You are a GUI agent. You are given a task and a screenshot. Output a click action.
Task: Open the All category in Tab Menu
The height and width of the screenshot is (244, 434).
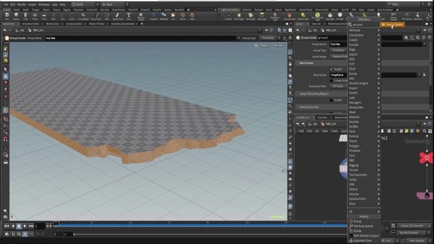point(364,211)
